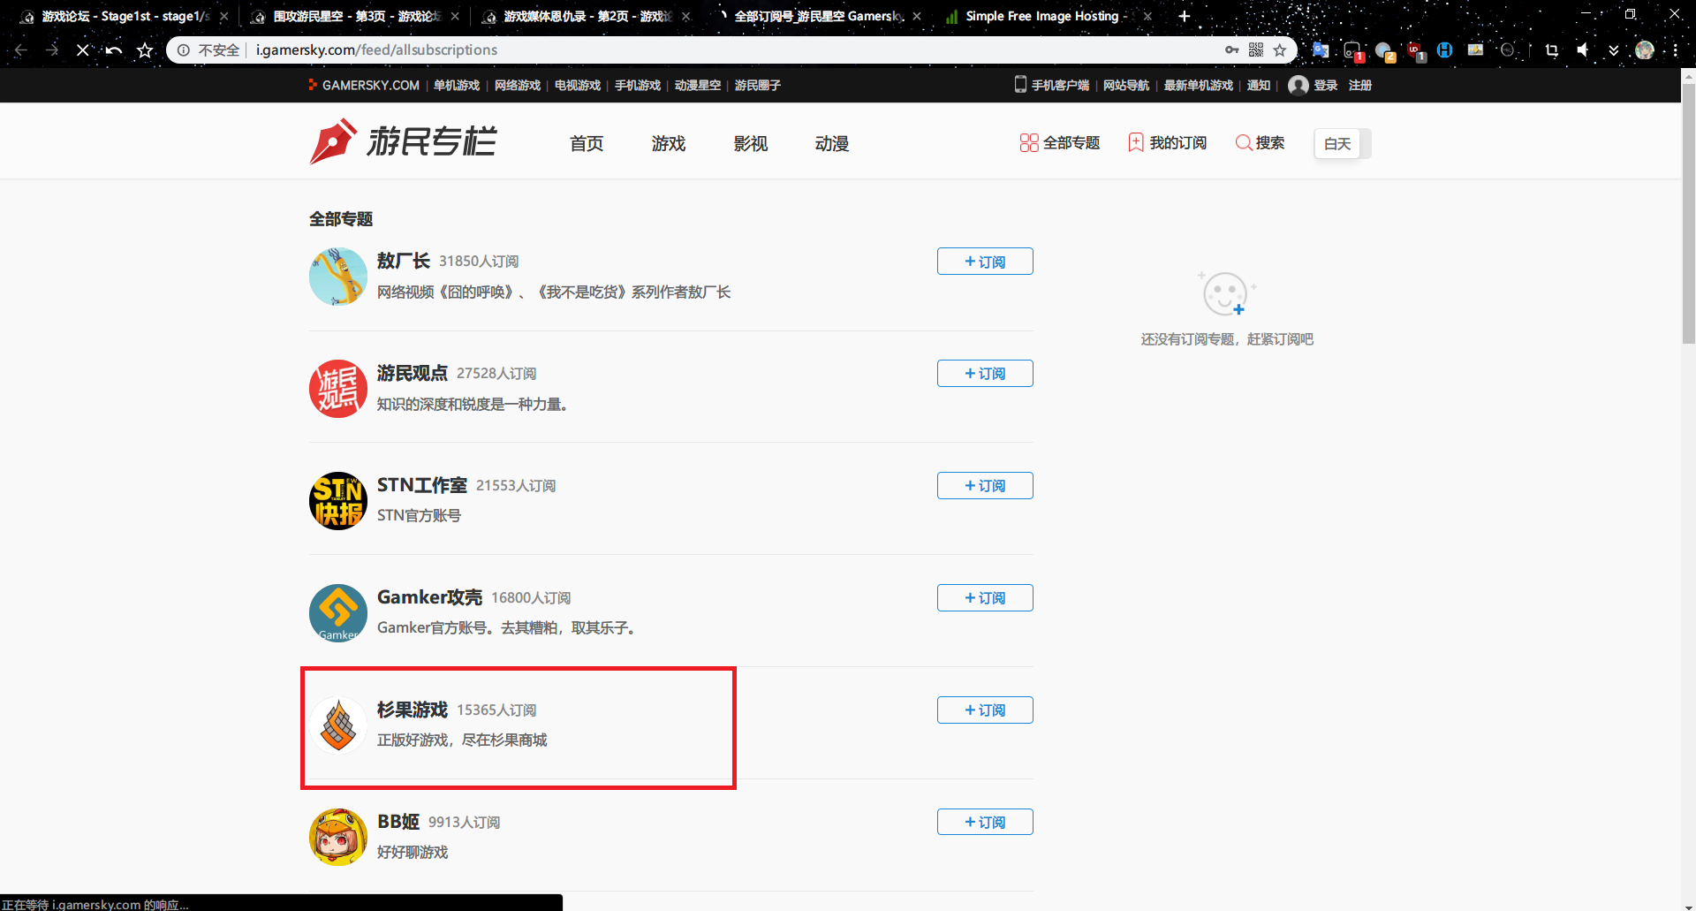Click the address bar URL field

coord(733,50)
